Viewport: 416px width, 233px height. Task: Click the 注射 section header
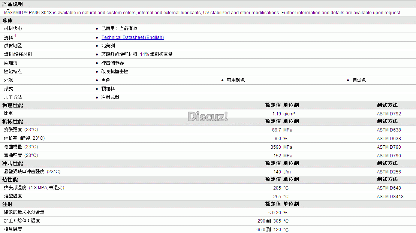coord(7,205)
